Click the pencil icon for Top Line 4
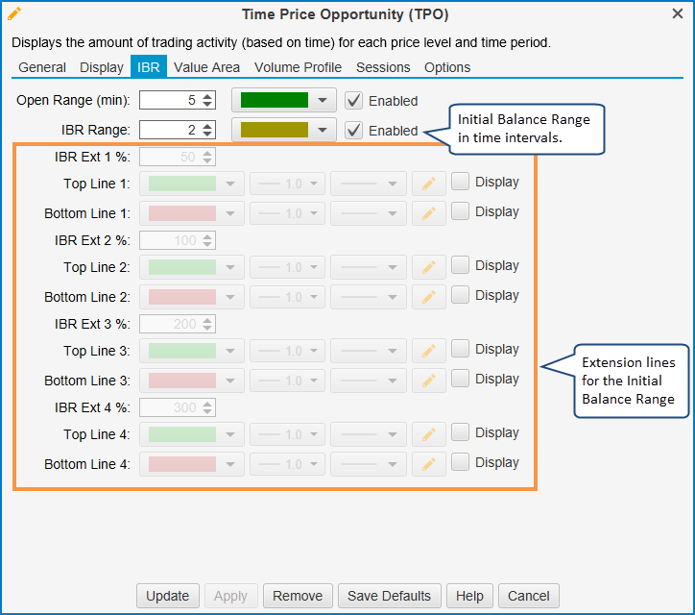 [x=429, y=435]
